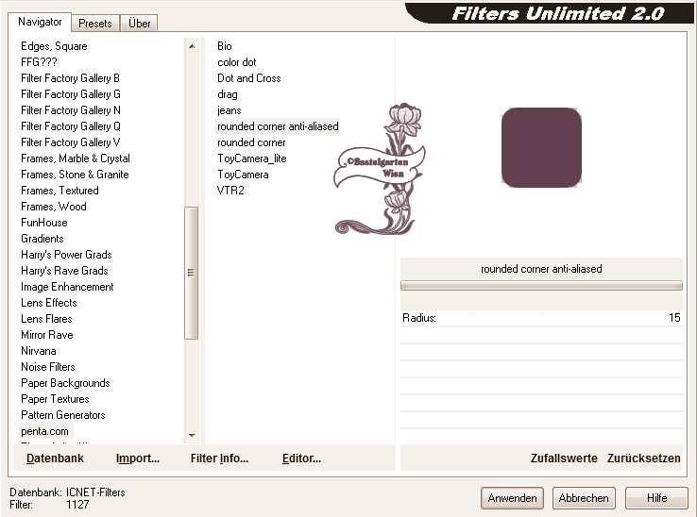Select the penta.com category

[x=45, y=431]
